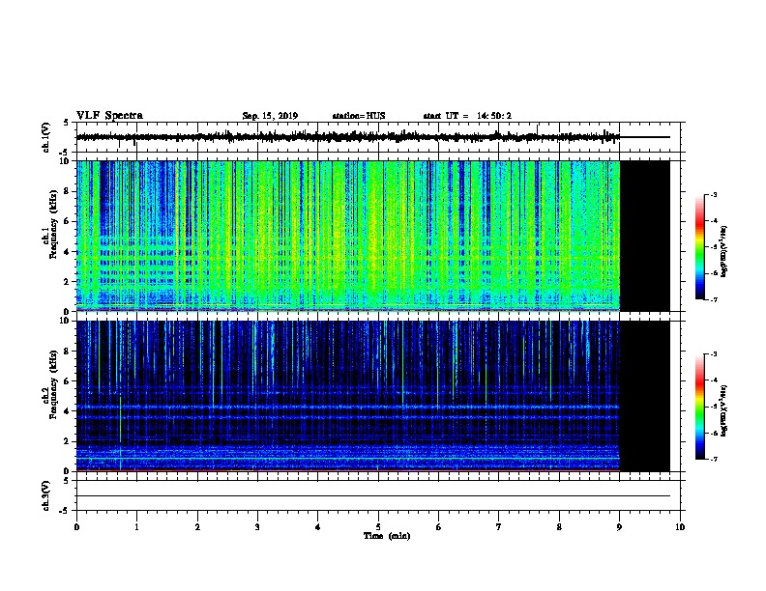Click the dark blue ch.2 spectrogram panel

tap(348, 396)
